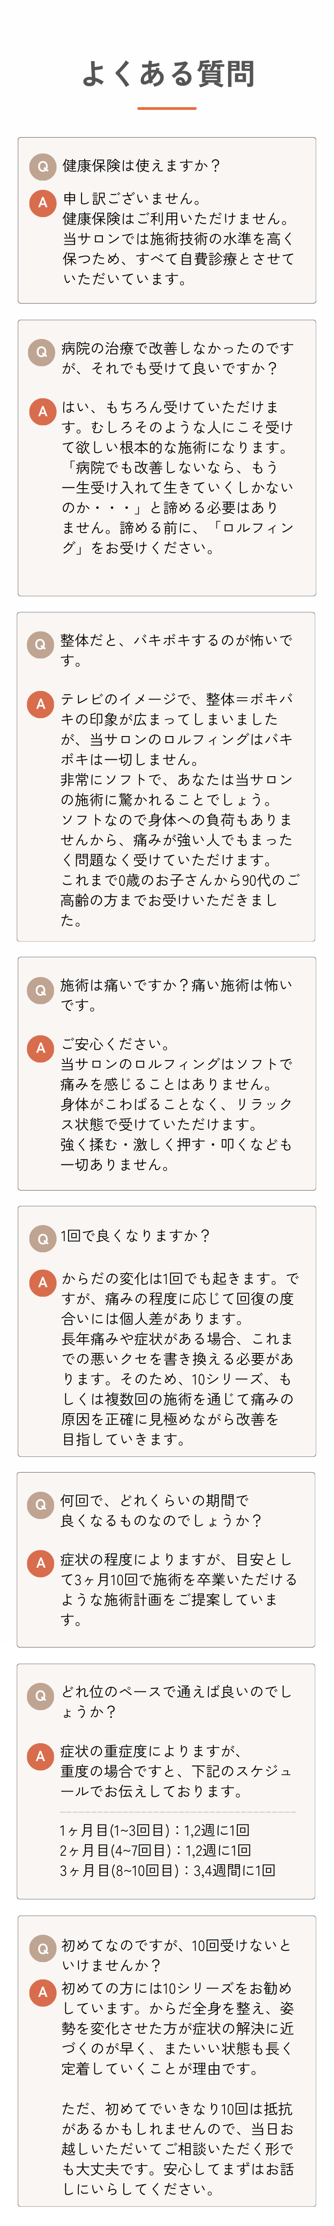Click the Q icon beside 健康保険は使えますか
This screenshot has width=334, height=2226.
pyautogui.click(x=42, y=167)
